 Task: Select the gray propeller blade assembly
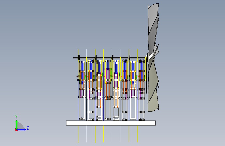pos(153,57)
